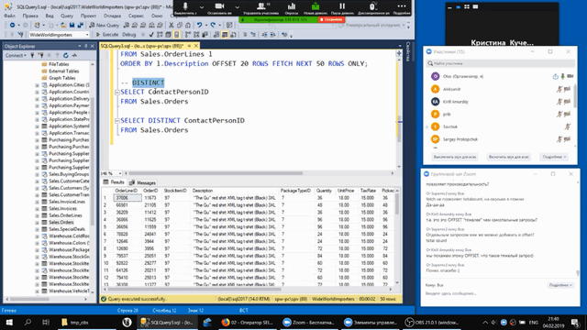Switch to the Results tab

click(114, 182)
